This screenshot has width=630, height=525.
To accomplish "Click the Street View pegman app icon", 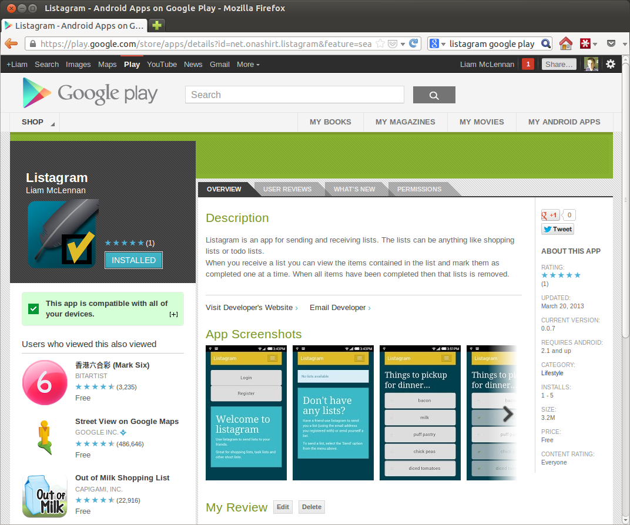I will pos(45,437).
